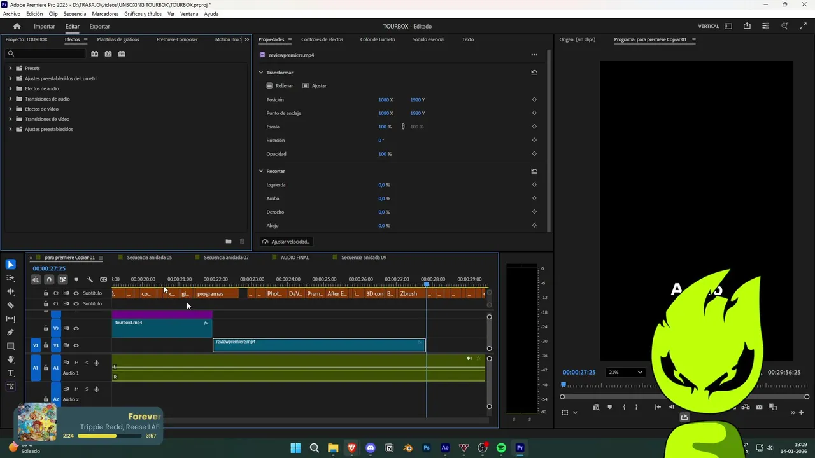Select the Pen tool
The width and height of the screenshot is (815, 458).
pos(11,332)
